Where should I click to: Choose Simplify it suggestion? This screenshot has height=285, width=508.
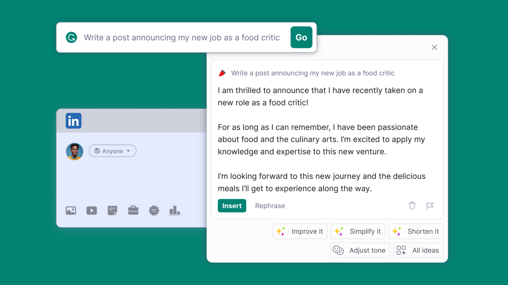[358, 231]
